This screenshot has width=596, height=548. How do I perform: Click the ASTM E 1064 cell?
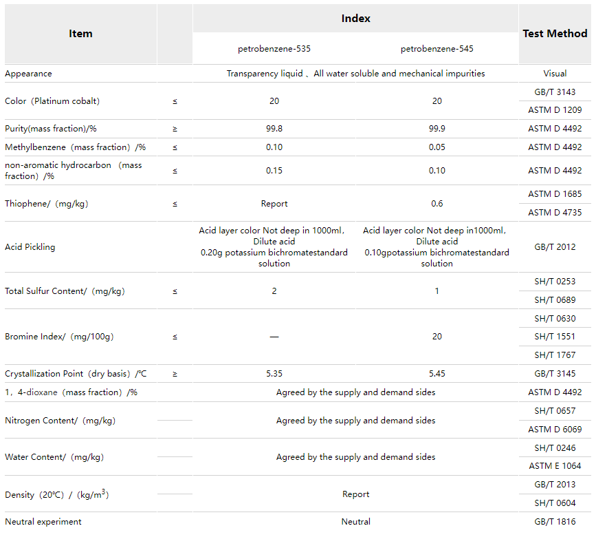(555, 466)
